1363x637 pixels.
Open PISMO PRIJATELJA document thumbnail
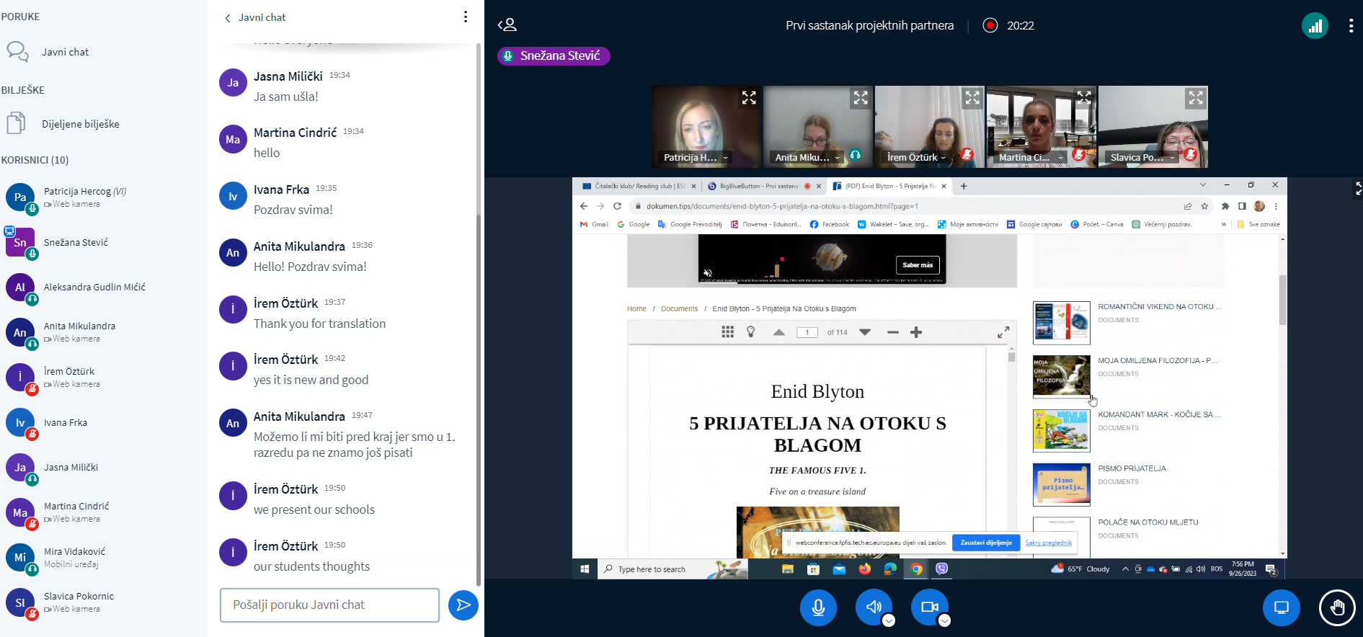[1061, 485]
